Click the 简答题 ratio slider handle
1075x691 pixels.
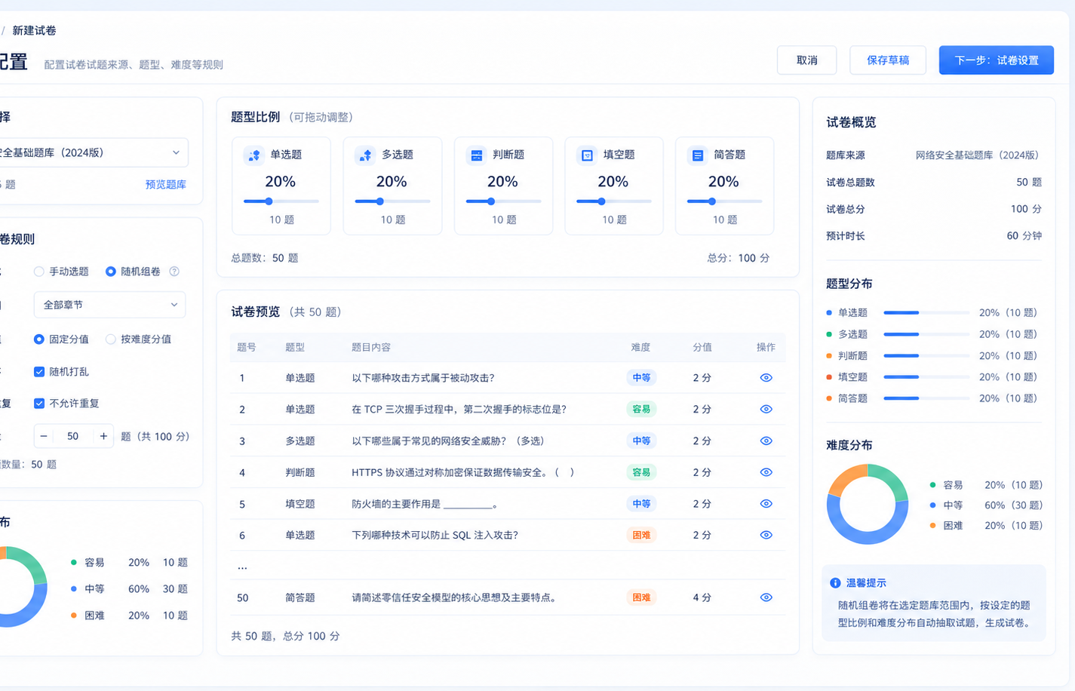(711, 201)
